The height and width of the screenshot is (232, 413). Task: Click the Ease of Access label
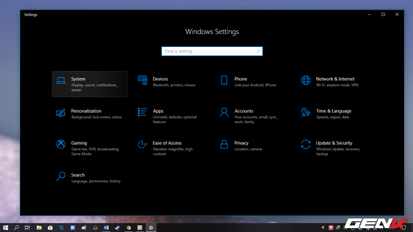click(x=167, y=143)
